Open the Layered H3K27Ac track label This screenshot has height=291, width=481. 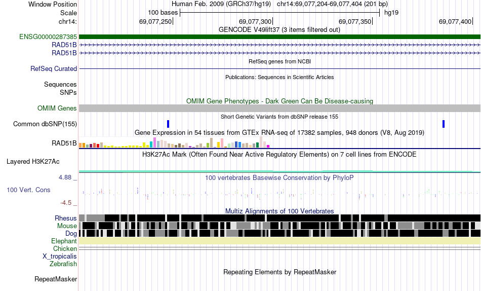(x=33, y=162)
